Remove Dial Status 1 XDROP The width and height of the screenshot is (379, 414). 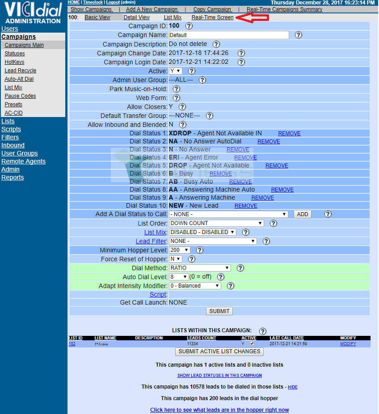(290, 134)
